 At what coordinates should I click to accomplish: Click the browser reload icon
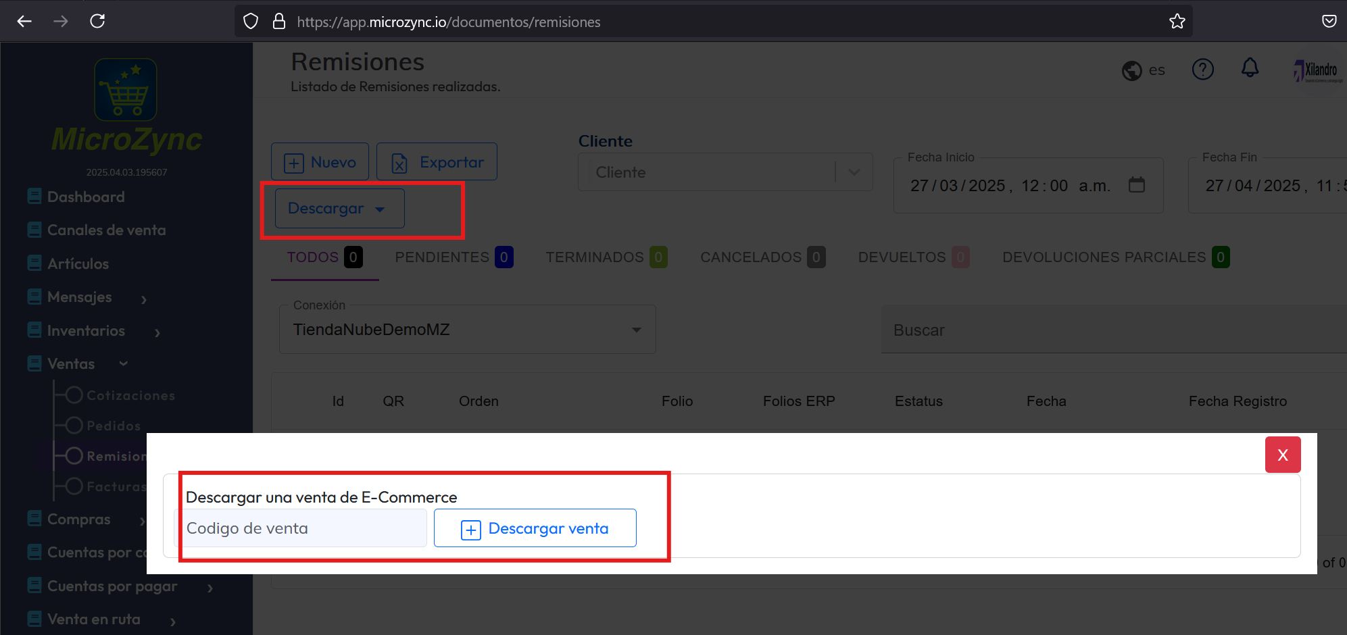pos(97,21)
